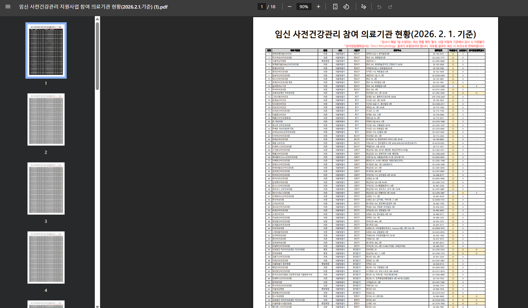Rotate the document counterclockwise
Viewport: 528px width, 308px height.
[x=346, y=7]
